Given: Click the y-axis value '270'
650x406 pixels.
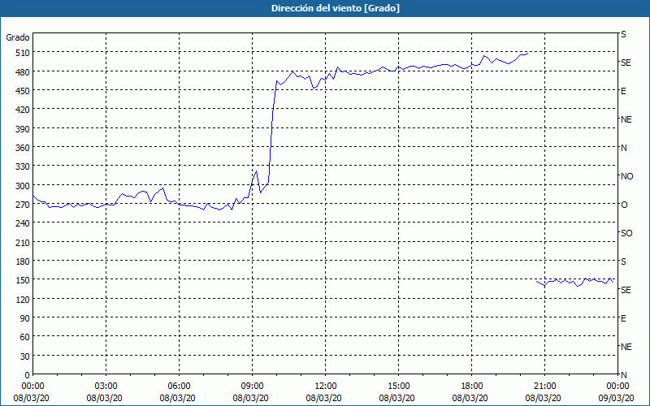Looking at the screenshot, I should (x=23, y=205).
